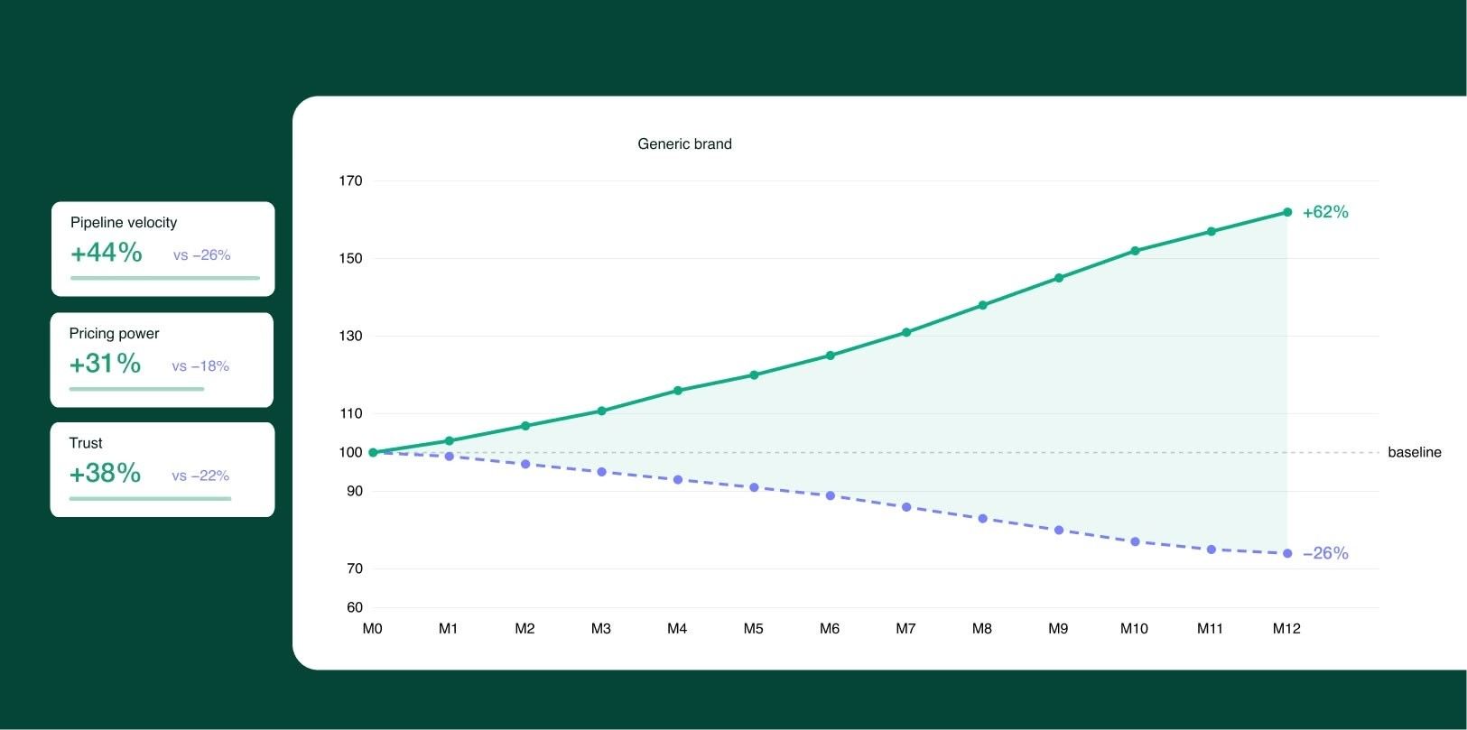Select the "Pipeline velocity" card heading

coord(124,222)
